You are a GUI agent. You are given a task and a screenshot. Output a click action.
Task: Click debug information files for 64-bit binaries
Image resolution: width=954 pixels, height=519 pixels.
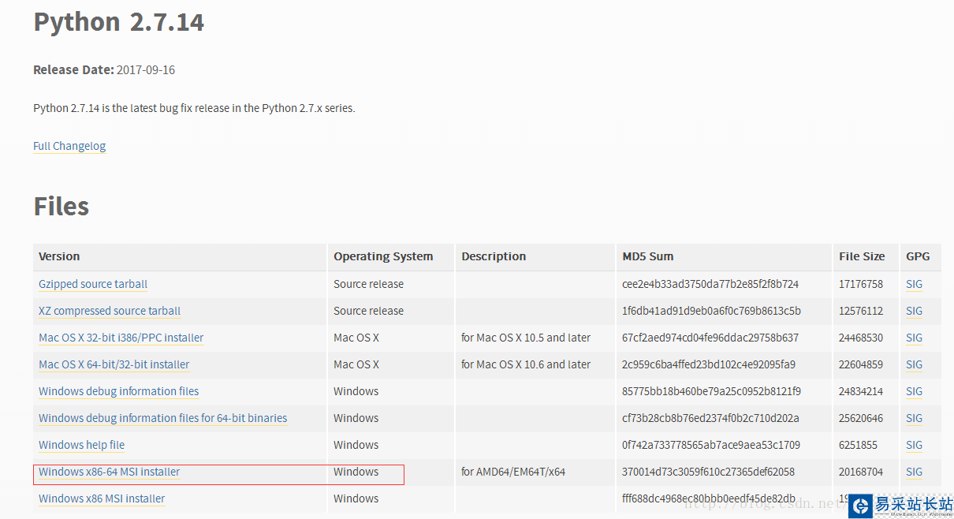pyautogui.click(x=162, y=418)
